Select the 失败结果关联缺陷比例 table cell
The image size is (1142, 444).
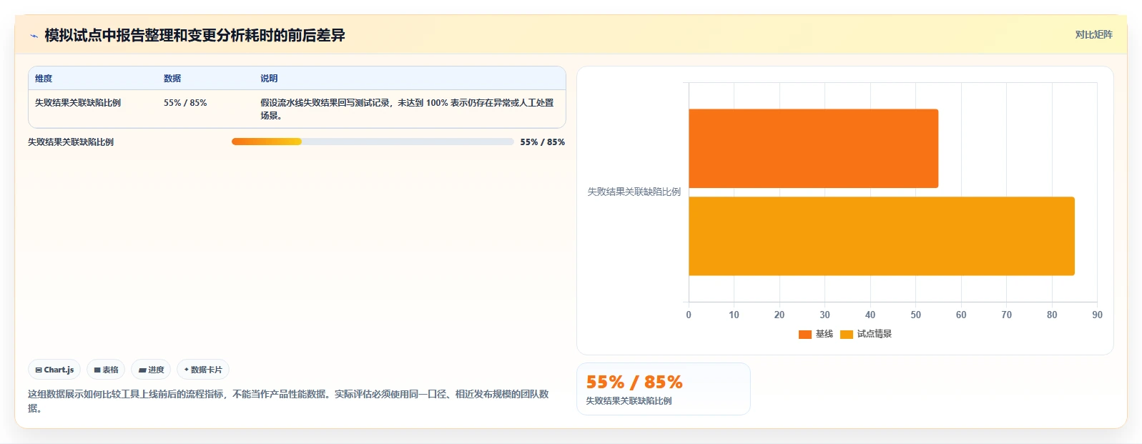(78, 103)
